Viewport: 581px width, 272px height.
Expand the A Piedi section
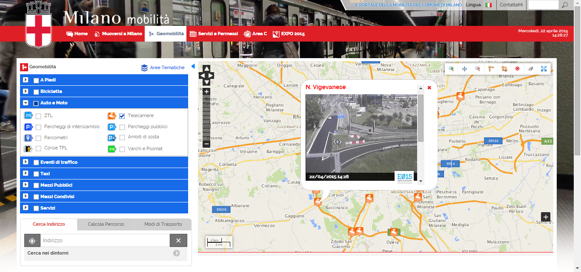coord(26,80)
